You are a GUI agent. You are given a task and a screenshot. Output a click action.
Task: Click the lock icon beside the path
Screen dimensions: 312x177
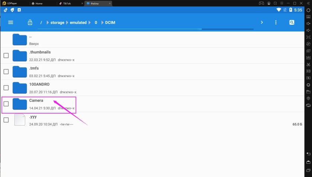(30, 23)
